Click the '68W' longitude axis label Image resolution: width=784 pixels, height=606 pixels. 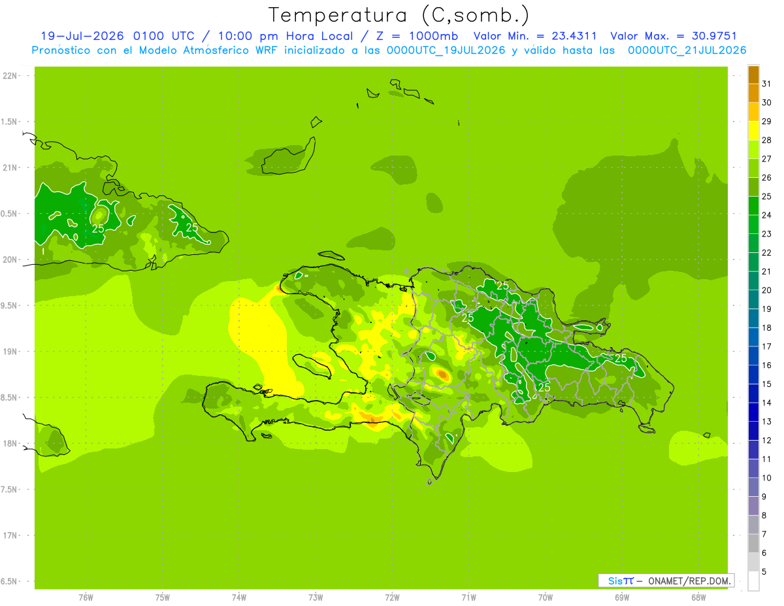pos(698,598)
